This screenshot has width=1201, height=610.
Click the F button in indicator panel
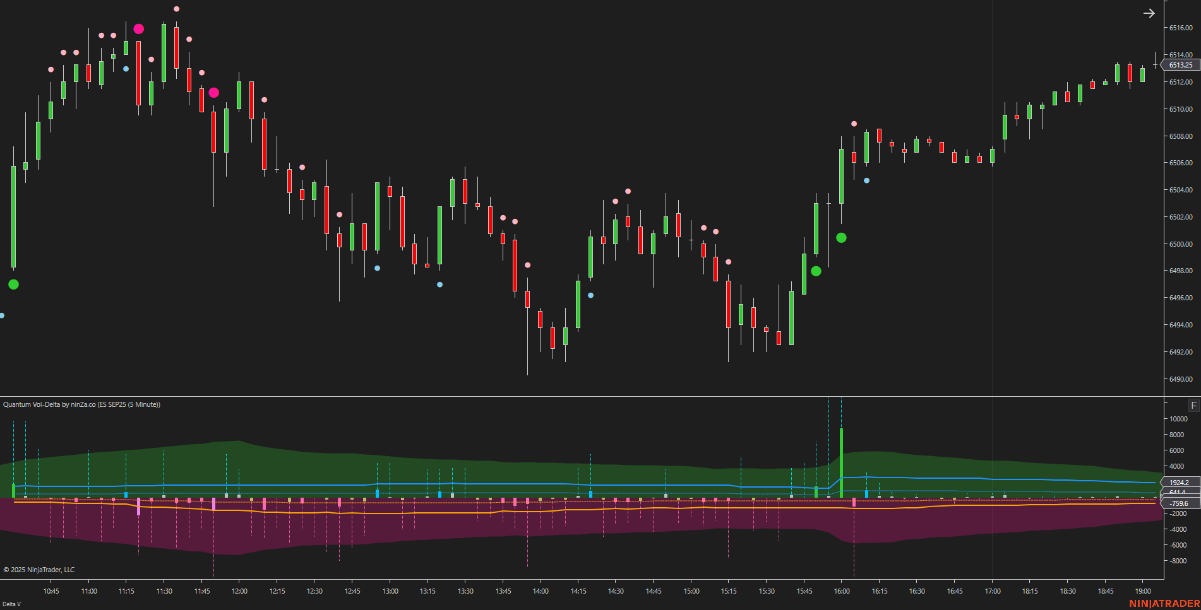coord(1193,405)
